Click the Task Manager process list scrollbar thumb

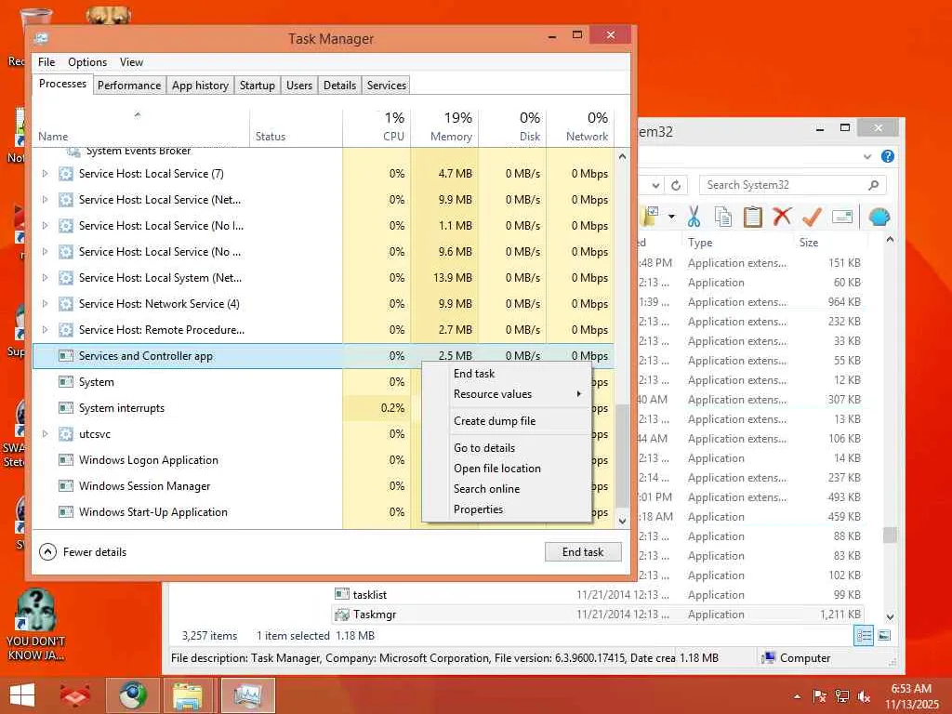click(x=622, y=456)
